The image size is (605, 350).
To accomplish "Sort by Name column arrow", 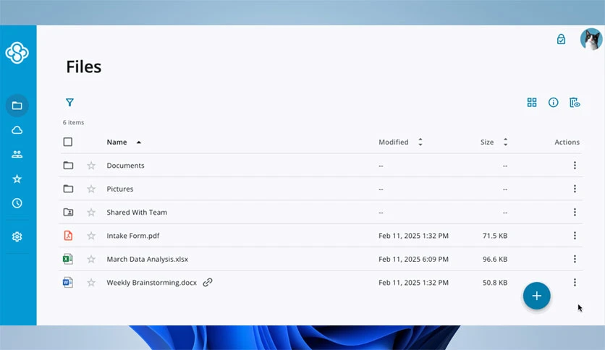I will point(139,142).
